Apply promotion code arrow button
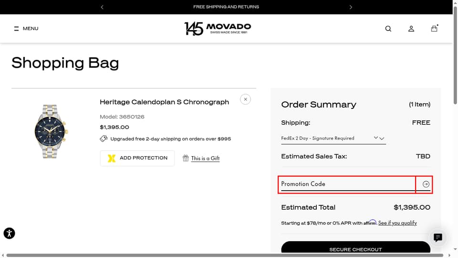Viewport: 458px width, 258px height. (426, 184)
